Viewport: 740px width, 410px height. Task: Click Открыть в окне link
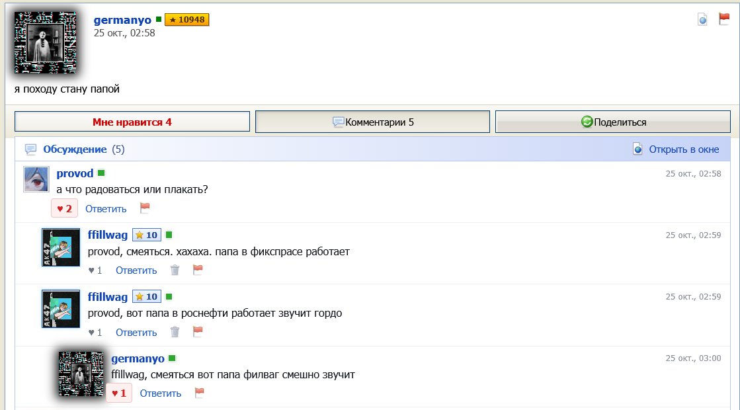coord(684,149)
